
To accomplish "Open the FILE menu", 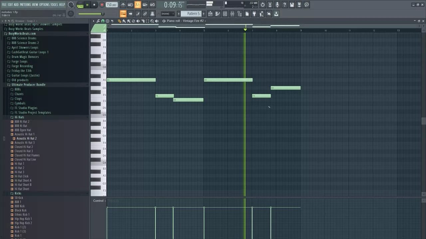I will coord(4,4).
